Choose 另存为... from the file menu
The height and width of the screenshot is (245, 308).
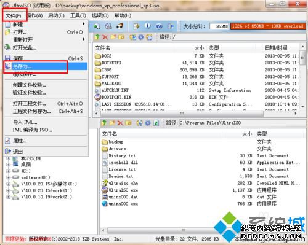pos(46,66)
